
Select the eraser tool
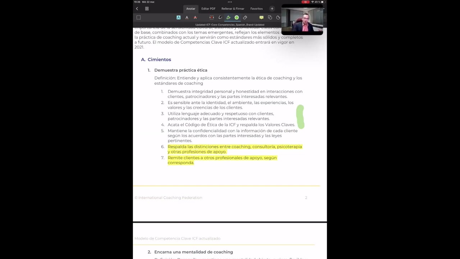(245, 17)
